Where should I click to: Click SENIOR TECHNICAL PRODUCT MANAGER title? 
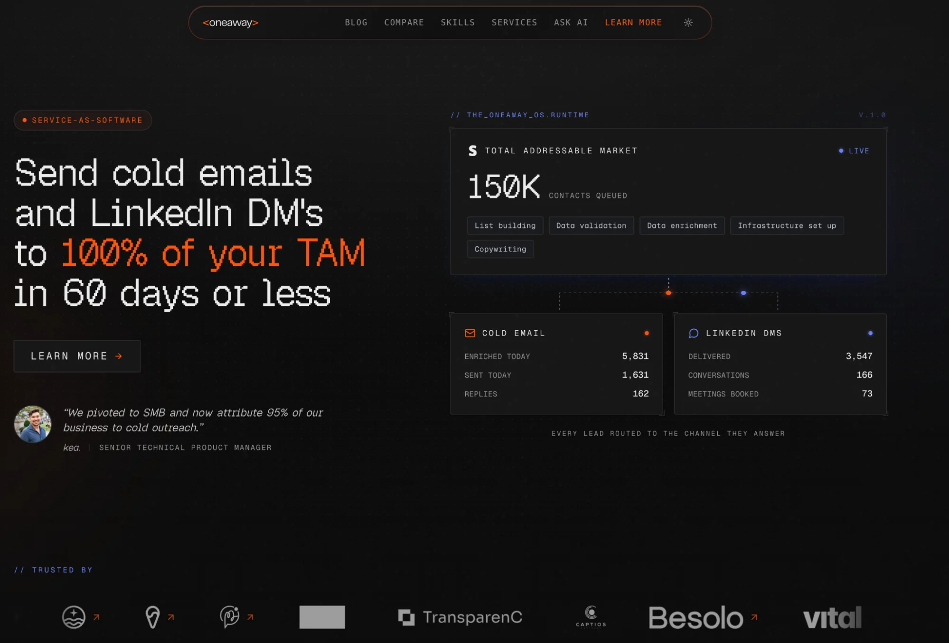point(185,447)
